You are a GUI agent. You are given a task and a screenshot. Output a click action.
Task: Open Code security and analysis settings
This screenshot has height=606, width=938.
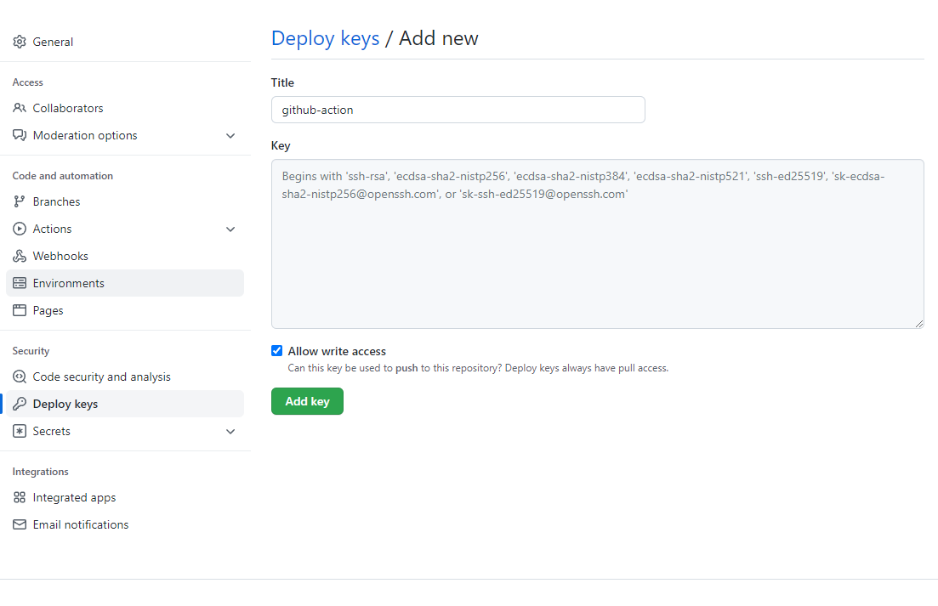pyautogui.click(x=101, y=377)
